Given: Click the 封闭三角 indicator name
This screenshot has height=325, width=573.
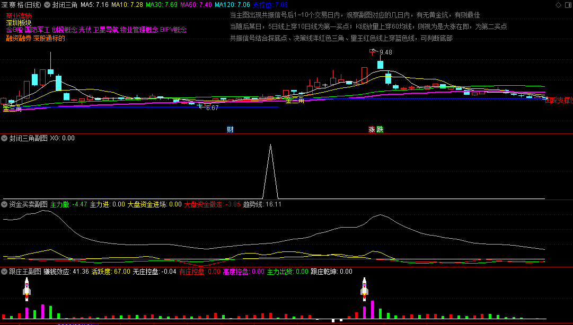Looking at the screenshot, I should (65, 5).
